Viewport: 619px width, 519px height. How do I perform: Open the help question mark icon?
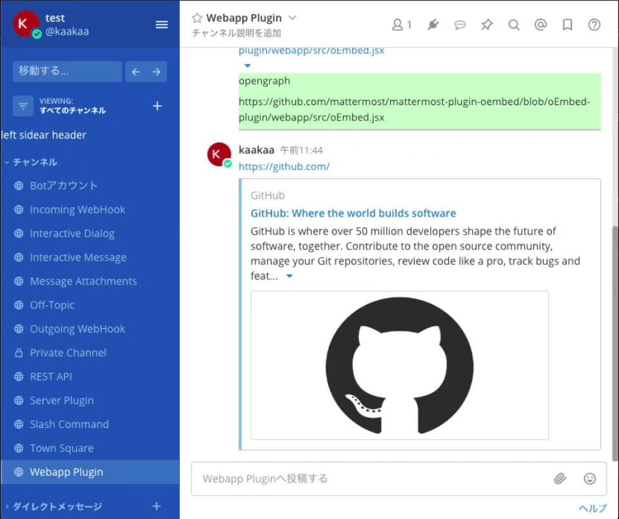[594, 25]
